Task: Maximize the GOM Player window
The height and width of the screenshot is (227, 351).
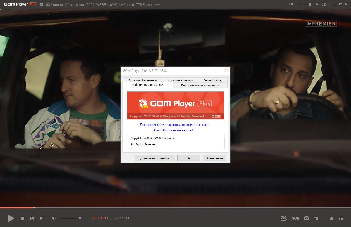Action: (x=340, y=4)
